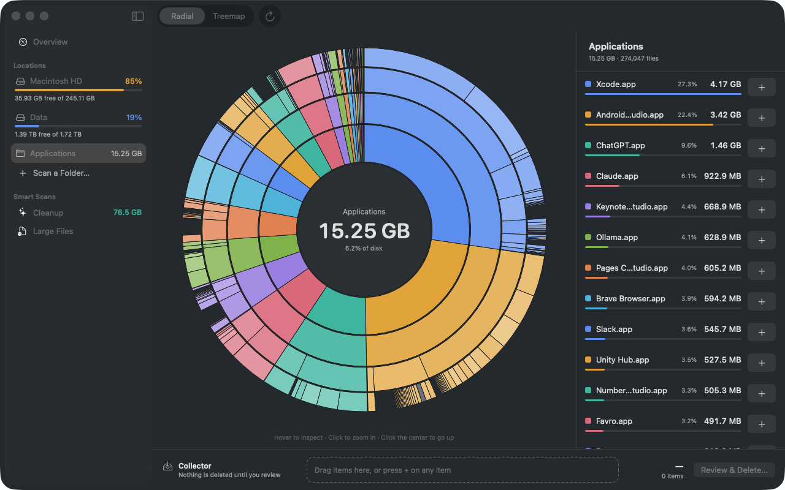Open Overview in the sidebar
785x490 pixels.
78,42
